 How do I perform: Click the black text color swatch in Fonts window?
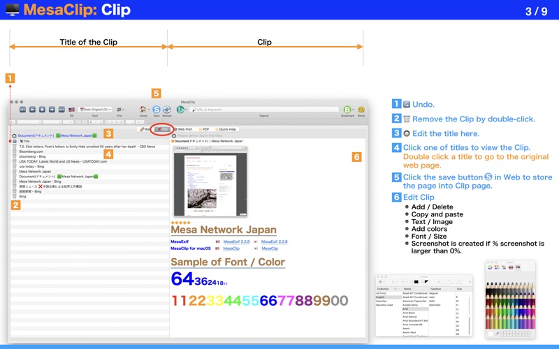coord(416,282)
